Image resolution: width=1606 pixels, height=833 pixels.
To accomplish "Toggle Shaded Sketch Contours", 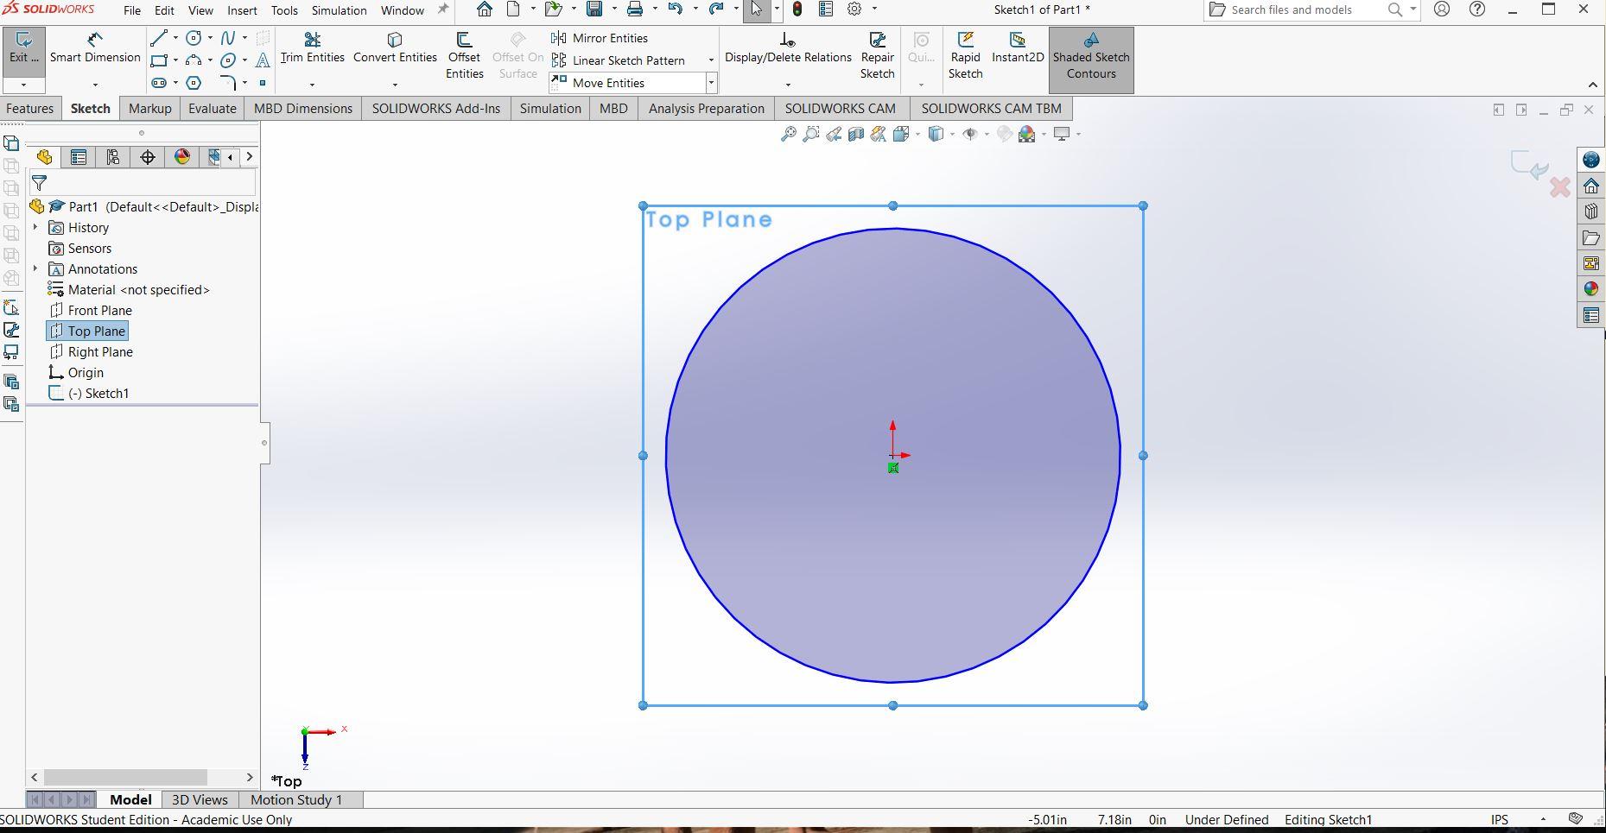I will tap(1091, 59).
